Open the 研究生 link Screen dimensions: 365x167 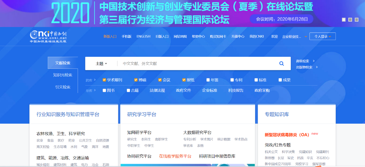(132, 139)
